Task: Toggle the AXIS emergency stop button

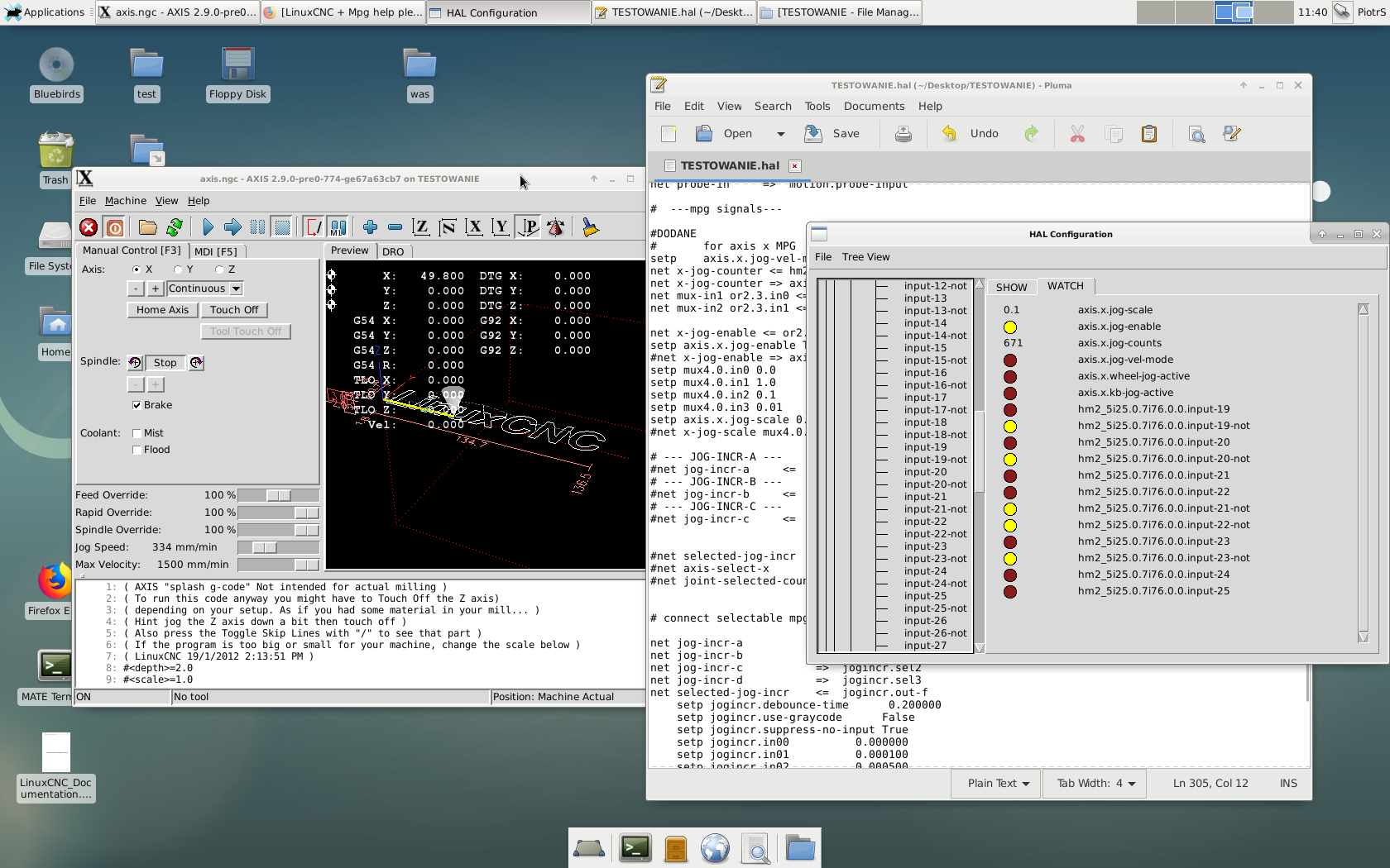Action: [89, 227]
